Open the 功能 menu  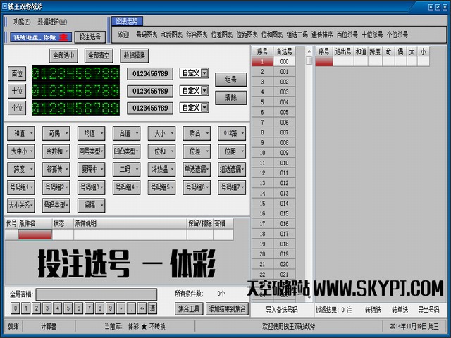pos(22,22)
